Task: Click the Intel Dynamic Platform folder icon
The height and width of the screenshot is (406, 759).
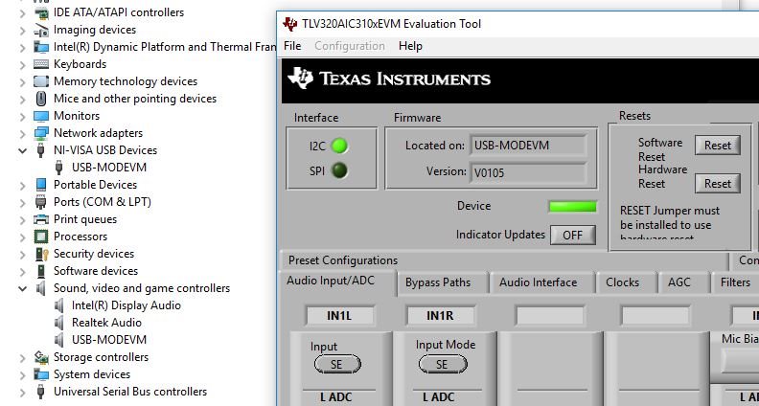Action: (x=41, y=47)
